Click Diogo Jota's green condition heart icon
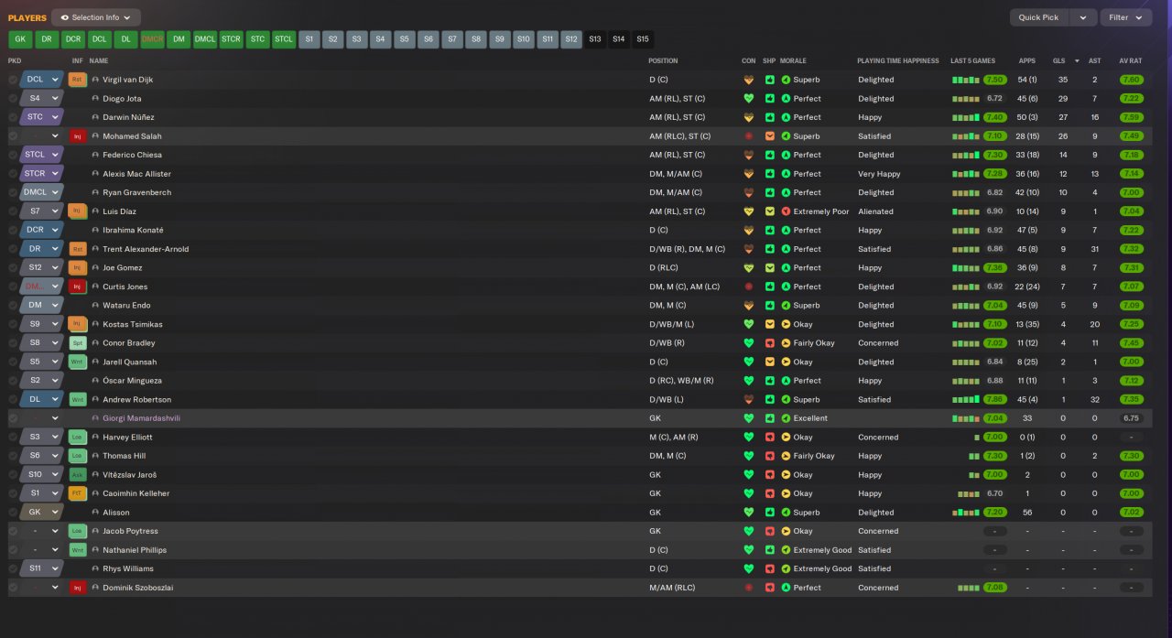Screen dimensions: 1172x638 click(749, 99)
